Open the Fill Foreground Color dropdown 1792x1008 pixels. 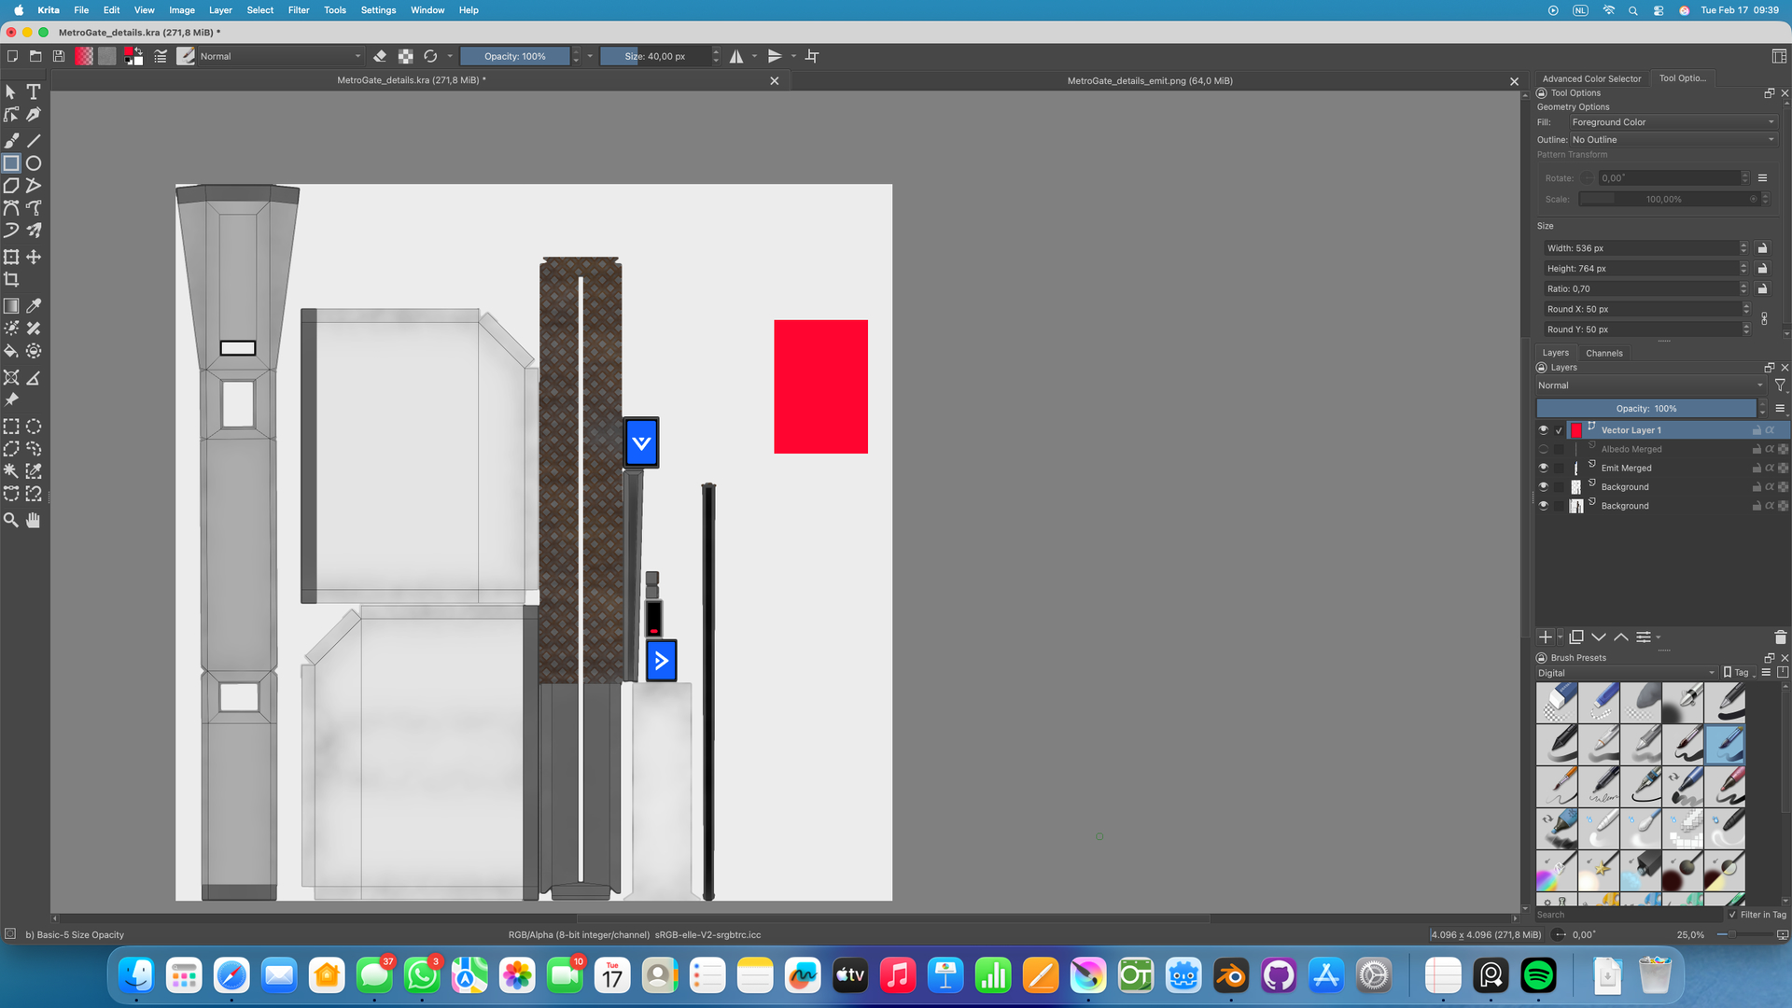(x=1672, y=122)
